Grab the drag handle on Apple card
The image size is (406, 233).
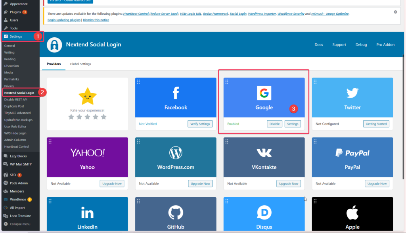pos(315,201)
